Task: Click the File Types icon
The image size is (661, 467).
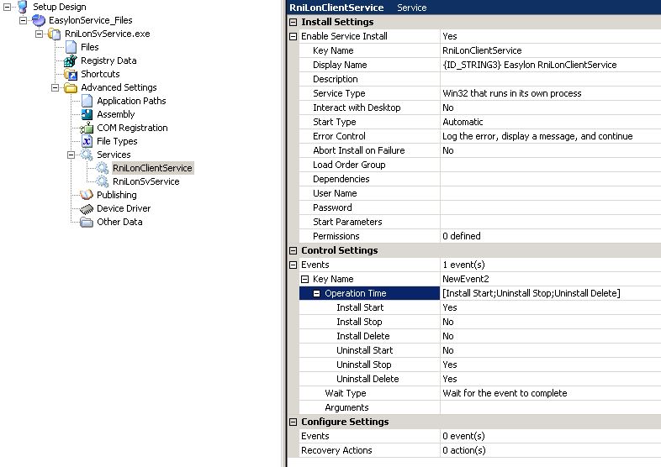Action: (x=87, y=141)
